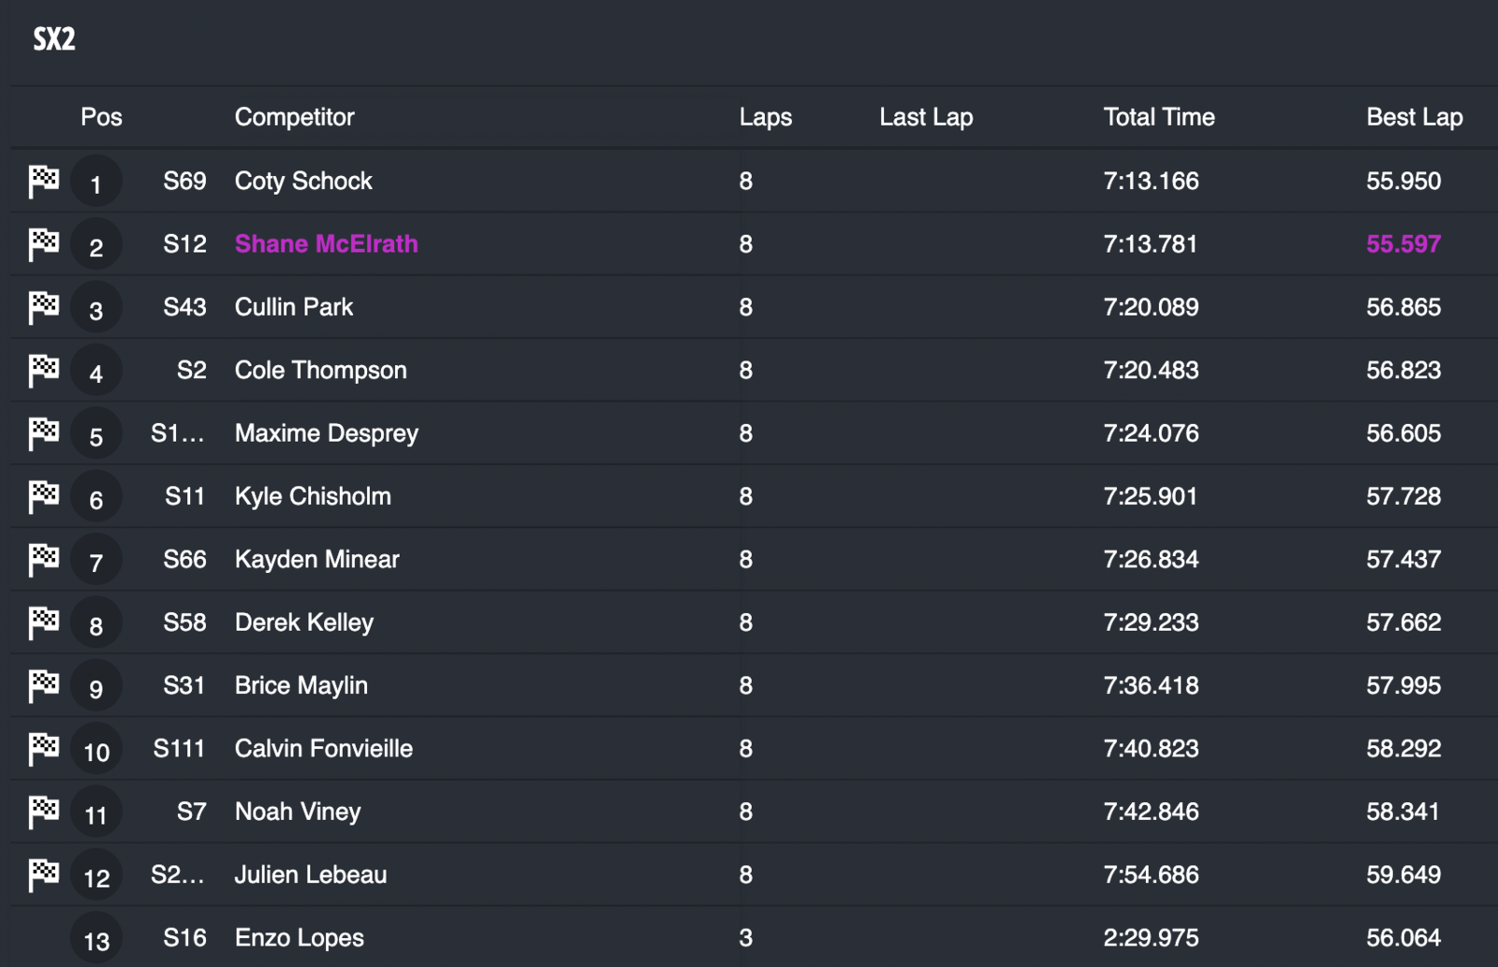Click the checkered flag in Cullin Park's row
Viewport: 1498px width, 967px height.
pyautogui.click(x=43, y=307)
